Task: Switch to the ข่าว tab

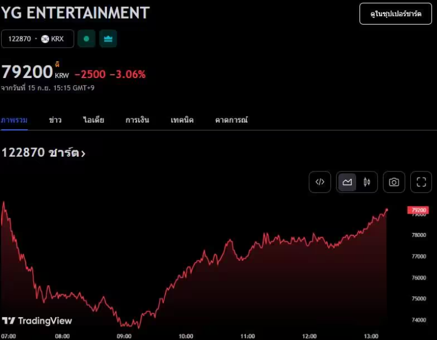Action: coord(55,120)
